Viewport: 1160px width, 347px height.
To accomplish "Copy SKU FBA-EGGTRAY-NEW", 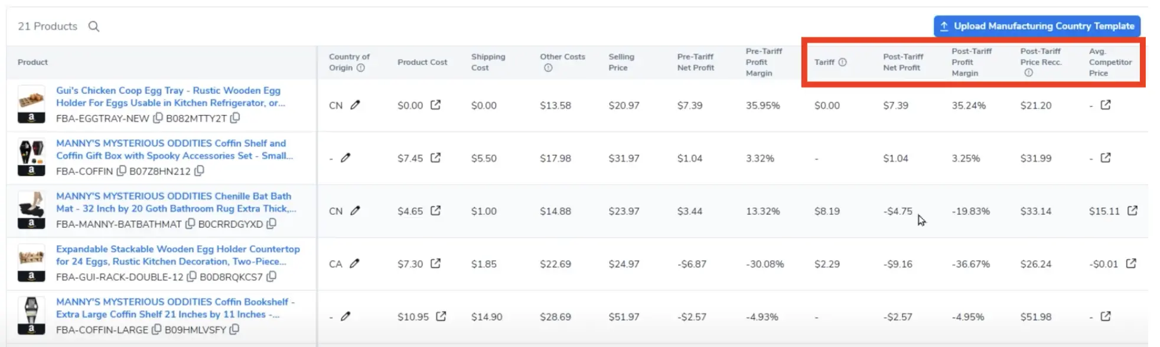I will [158, 118].
